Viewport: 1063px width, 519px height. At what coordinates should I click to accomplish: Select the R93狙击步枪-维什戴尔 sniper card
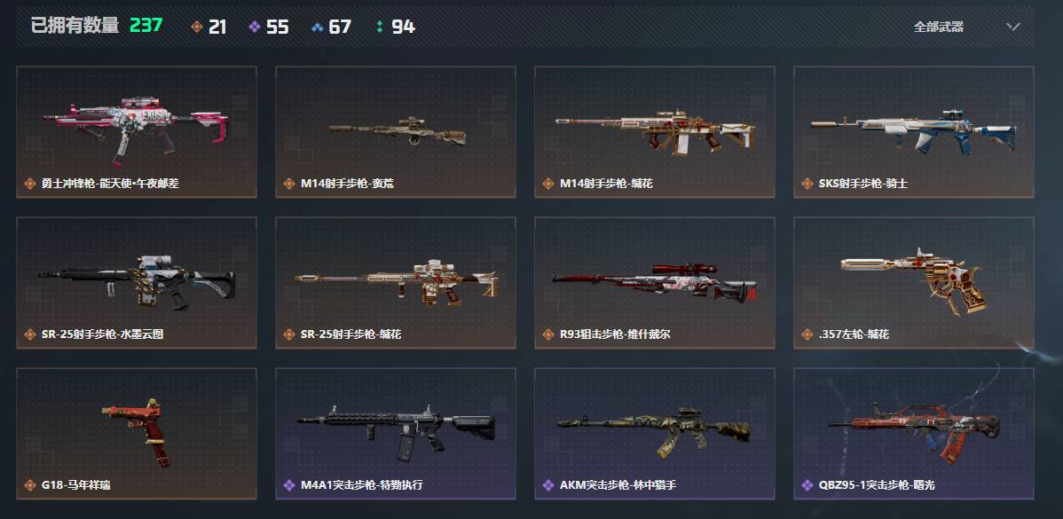click(x=654, y=283)
